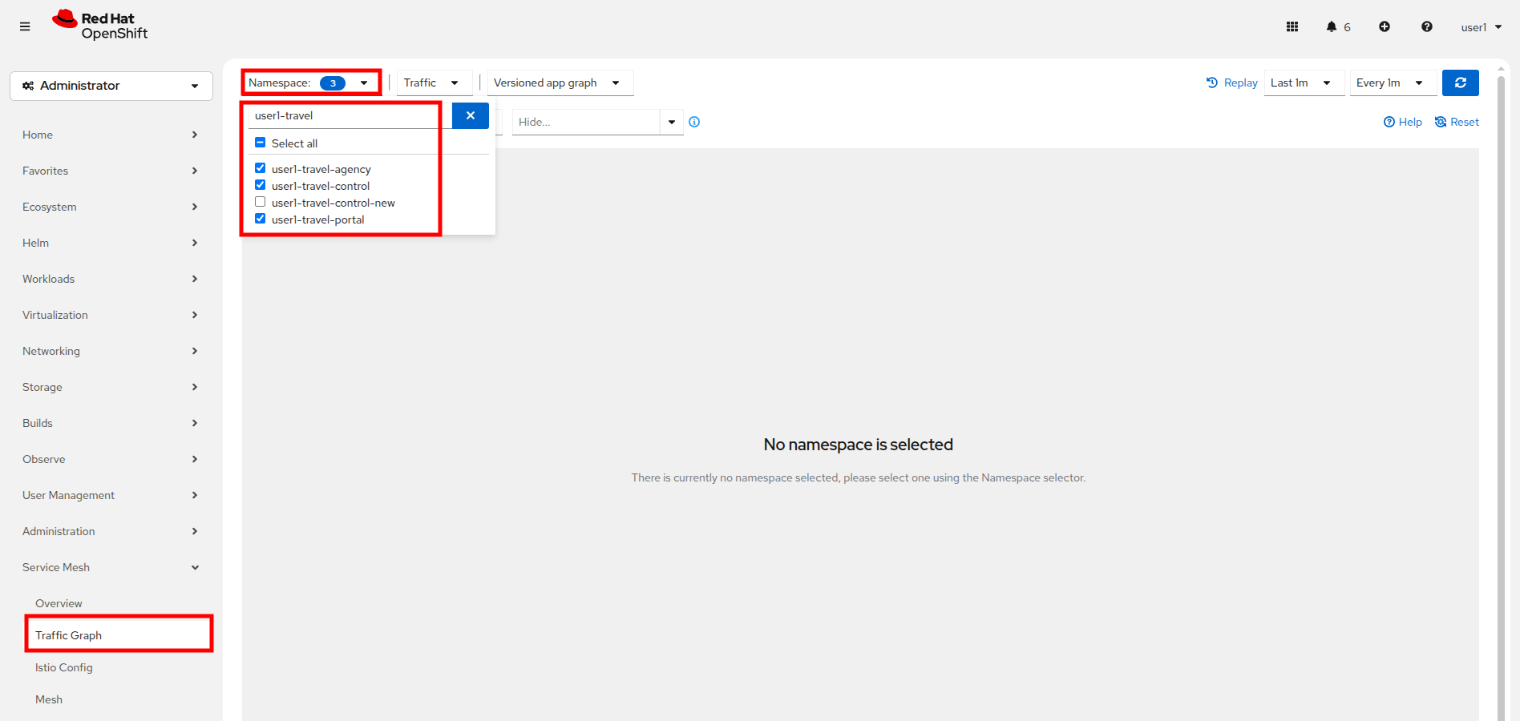Click the hamburger navigation menu icon

pos(25,26)
